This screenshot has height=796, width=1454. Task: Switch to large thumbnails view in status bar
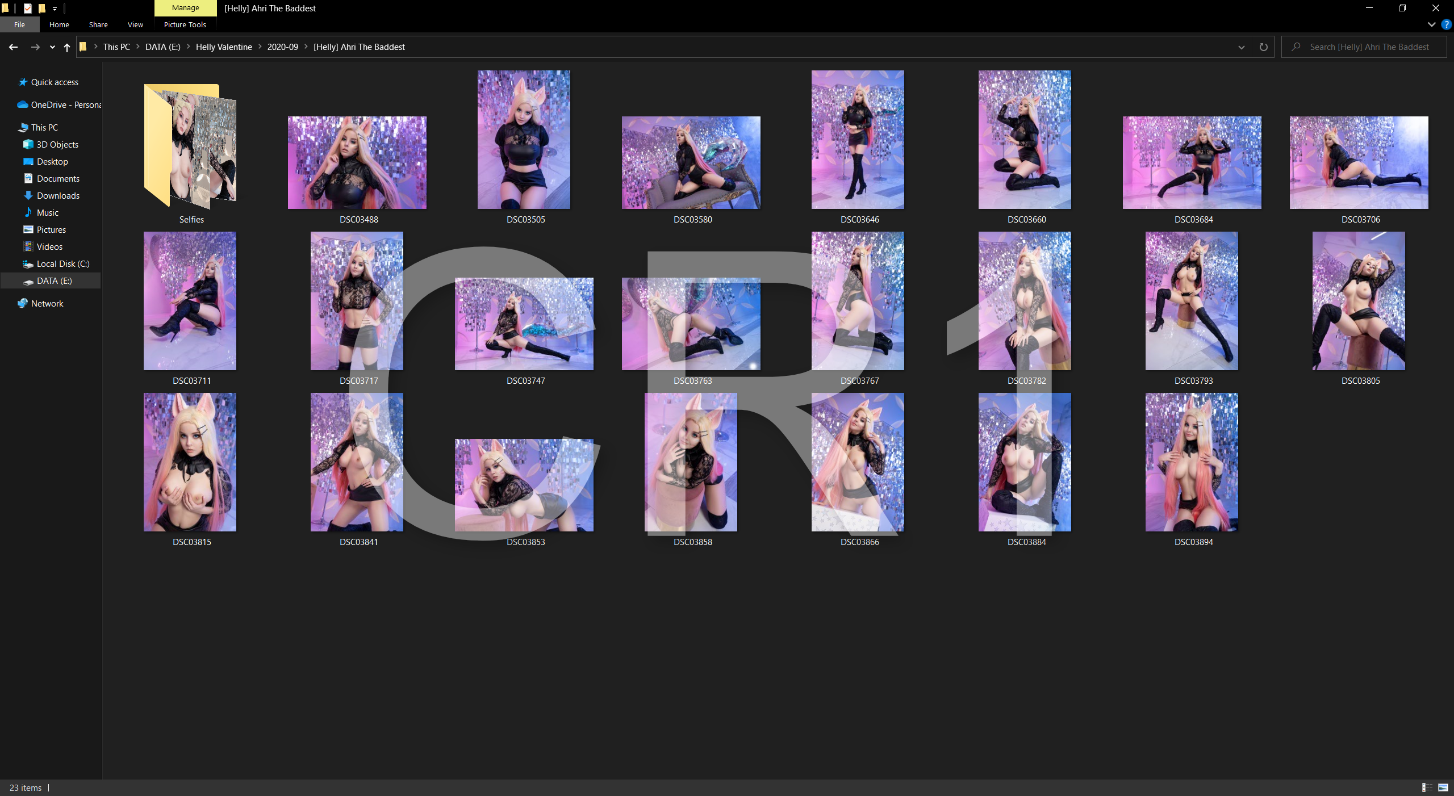[x=1443, y=787]
